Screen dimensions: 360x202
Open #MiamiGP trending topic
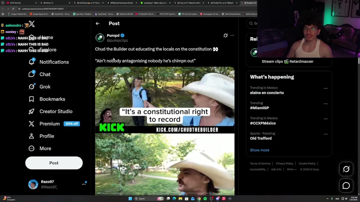(x=259, y=108)
